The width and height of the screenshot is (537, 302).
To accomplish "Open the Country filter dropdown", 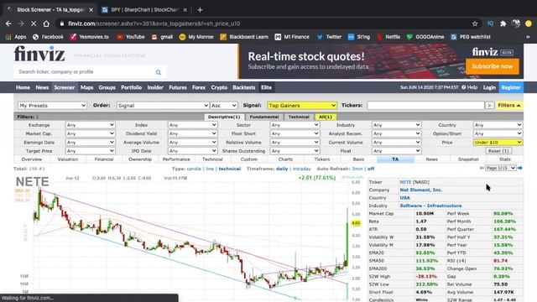I will coord(498,125).
